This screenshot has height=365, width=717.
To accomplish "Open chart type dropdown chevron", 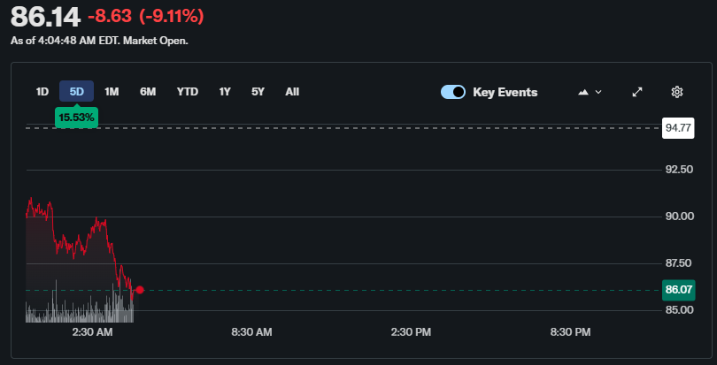I will (x=599, y=92).
